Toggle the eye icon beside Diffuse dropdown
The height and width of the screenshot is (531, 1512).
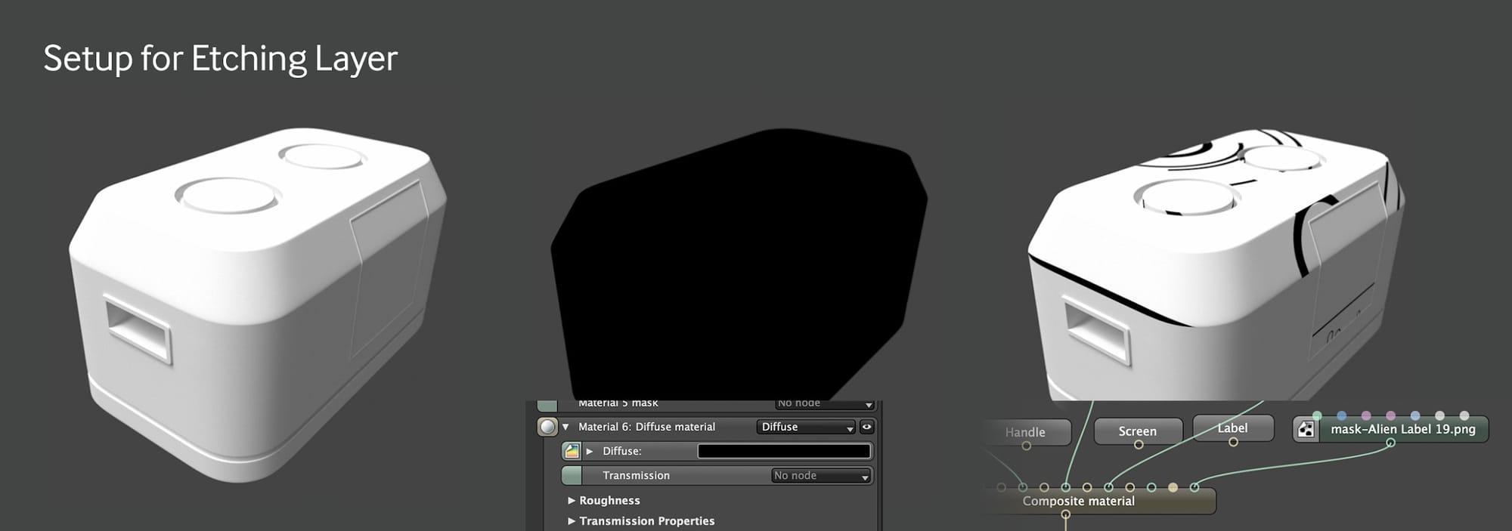coord(867,427)
